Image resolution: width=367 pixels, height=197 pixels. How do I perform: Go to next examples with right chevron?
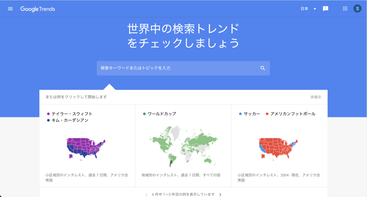point(220,194)
